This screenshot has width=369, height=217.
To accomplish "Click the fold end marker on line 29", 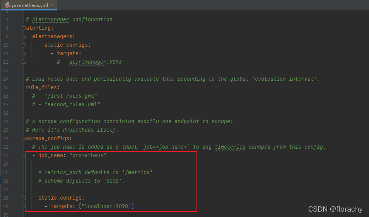I will [24, 206].
